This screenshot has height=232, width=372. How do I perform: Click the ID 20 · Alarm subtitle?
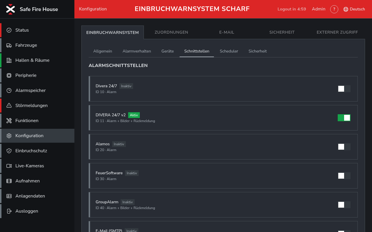[106, 150]
